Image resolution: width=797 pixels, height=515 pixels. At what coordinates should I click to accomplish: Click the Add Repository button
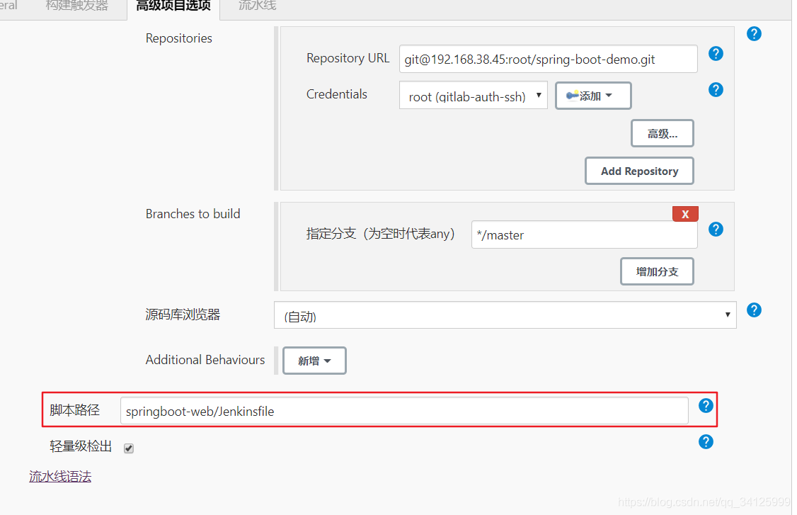coord(639,171)
